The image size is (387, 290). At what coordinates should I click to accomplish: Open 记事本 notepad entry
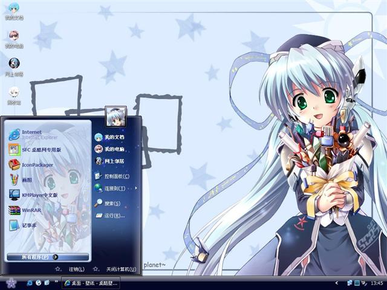click(23, 225)
